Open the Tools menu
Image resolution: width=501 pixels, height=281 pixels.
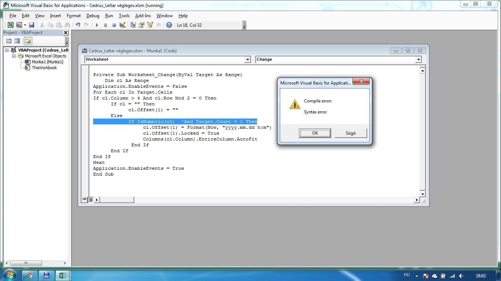pos(124,16)
